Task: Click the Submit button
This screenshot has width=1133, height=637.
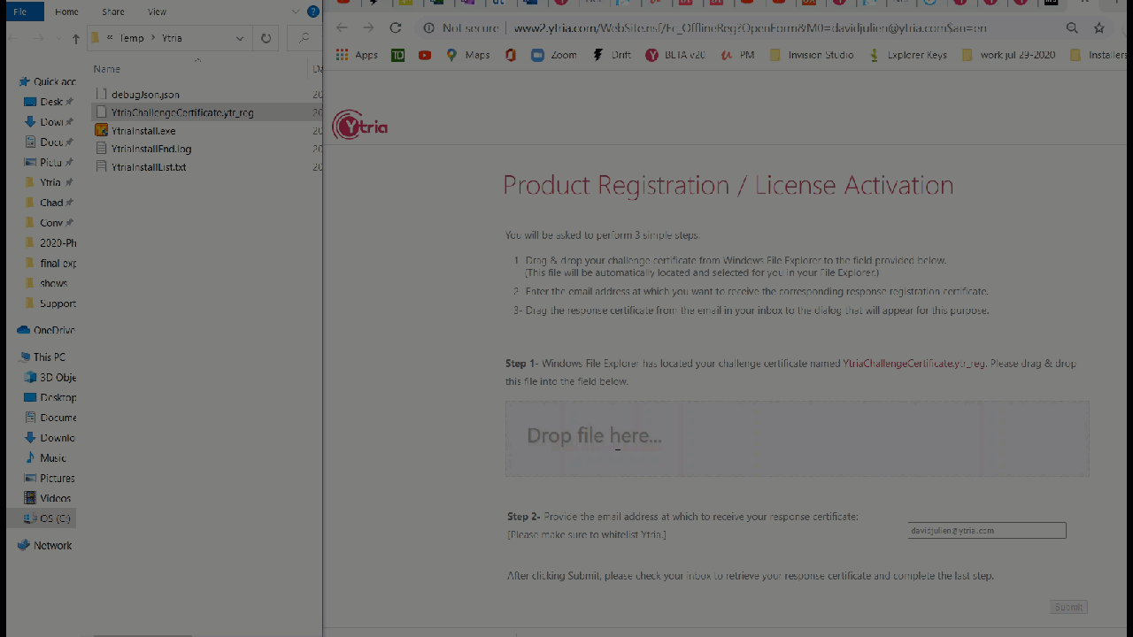Action: tap(1068, 607)
